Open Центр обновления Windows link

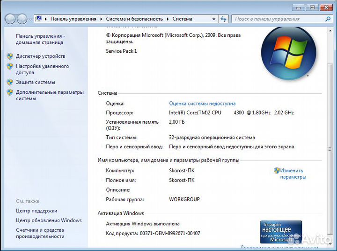(49, 220)
